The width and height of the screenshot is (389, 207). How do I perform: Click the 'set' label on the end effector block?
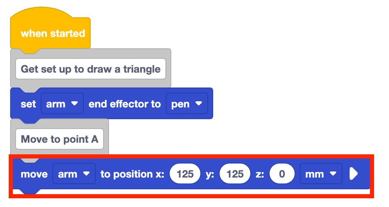[x=28, y=104]
